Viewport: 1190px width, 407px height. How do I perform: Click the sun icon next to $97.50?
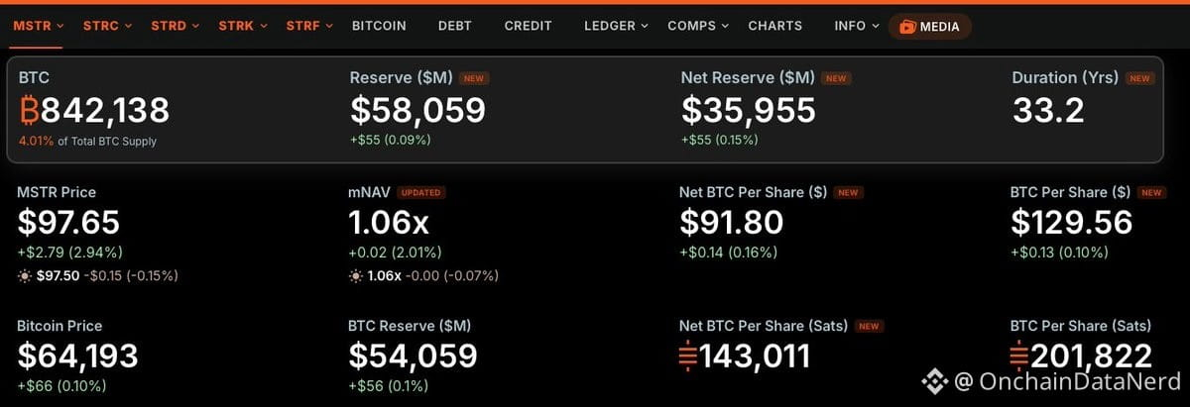pyautogui.click(x=24, y=274)
